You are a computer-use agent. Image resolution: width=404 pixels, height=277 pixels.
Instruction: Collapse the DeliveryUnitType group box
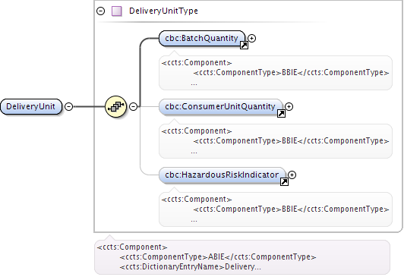click(x=100, y=11)
